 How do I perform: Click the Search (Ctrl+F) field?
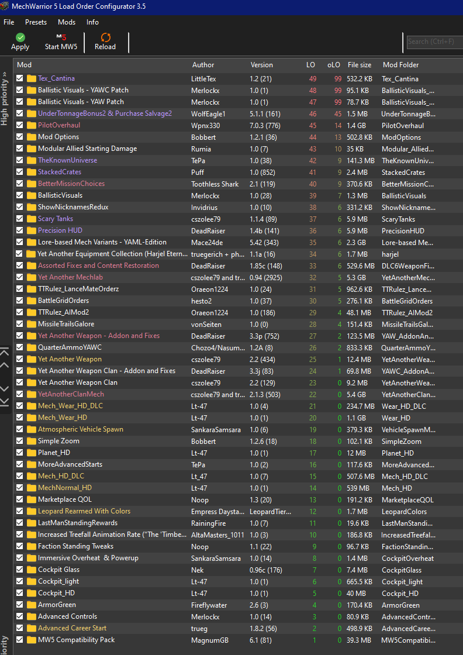pyautogui.click(x=434, y=42)
